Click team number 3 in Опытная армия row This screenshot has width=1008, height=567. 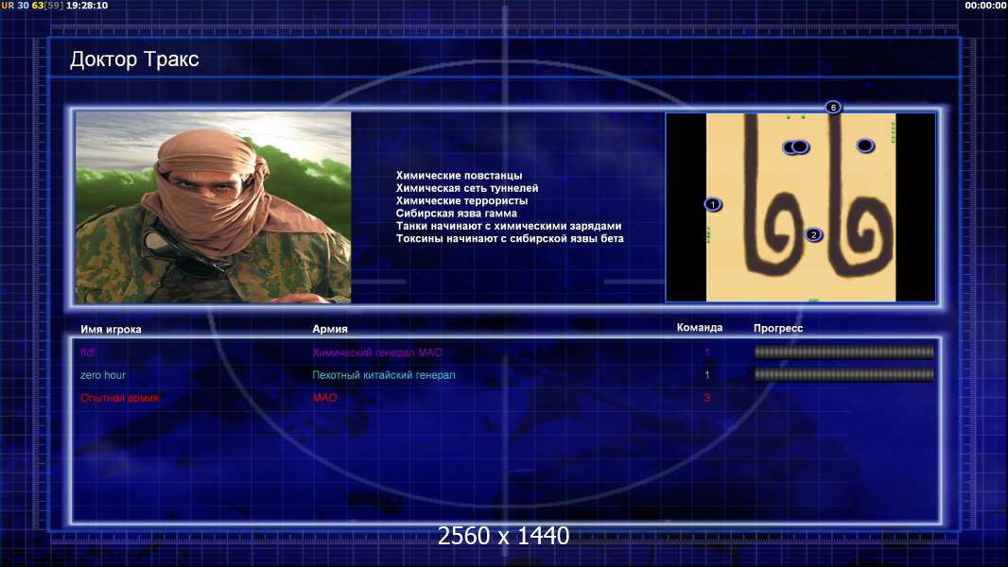coord(707,398)
